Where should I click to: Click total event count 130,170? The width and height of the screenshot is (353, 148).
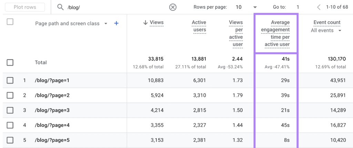(336, 59)
